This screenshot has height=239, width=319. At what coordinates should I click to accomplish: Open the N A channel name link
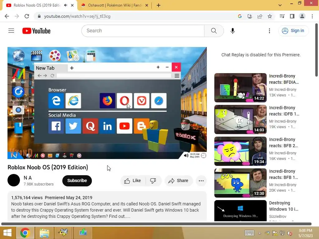[x=28, y=178]
